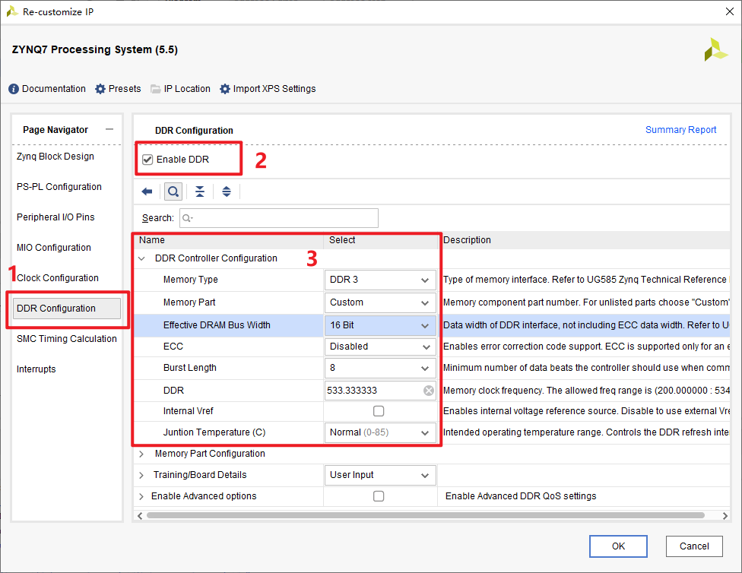Click the Documentation info icon
Viewport: 742px width, 573px height.
coord(14,89)
